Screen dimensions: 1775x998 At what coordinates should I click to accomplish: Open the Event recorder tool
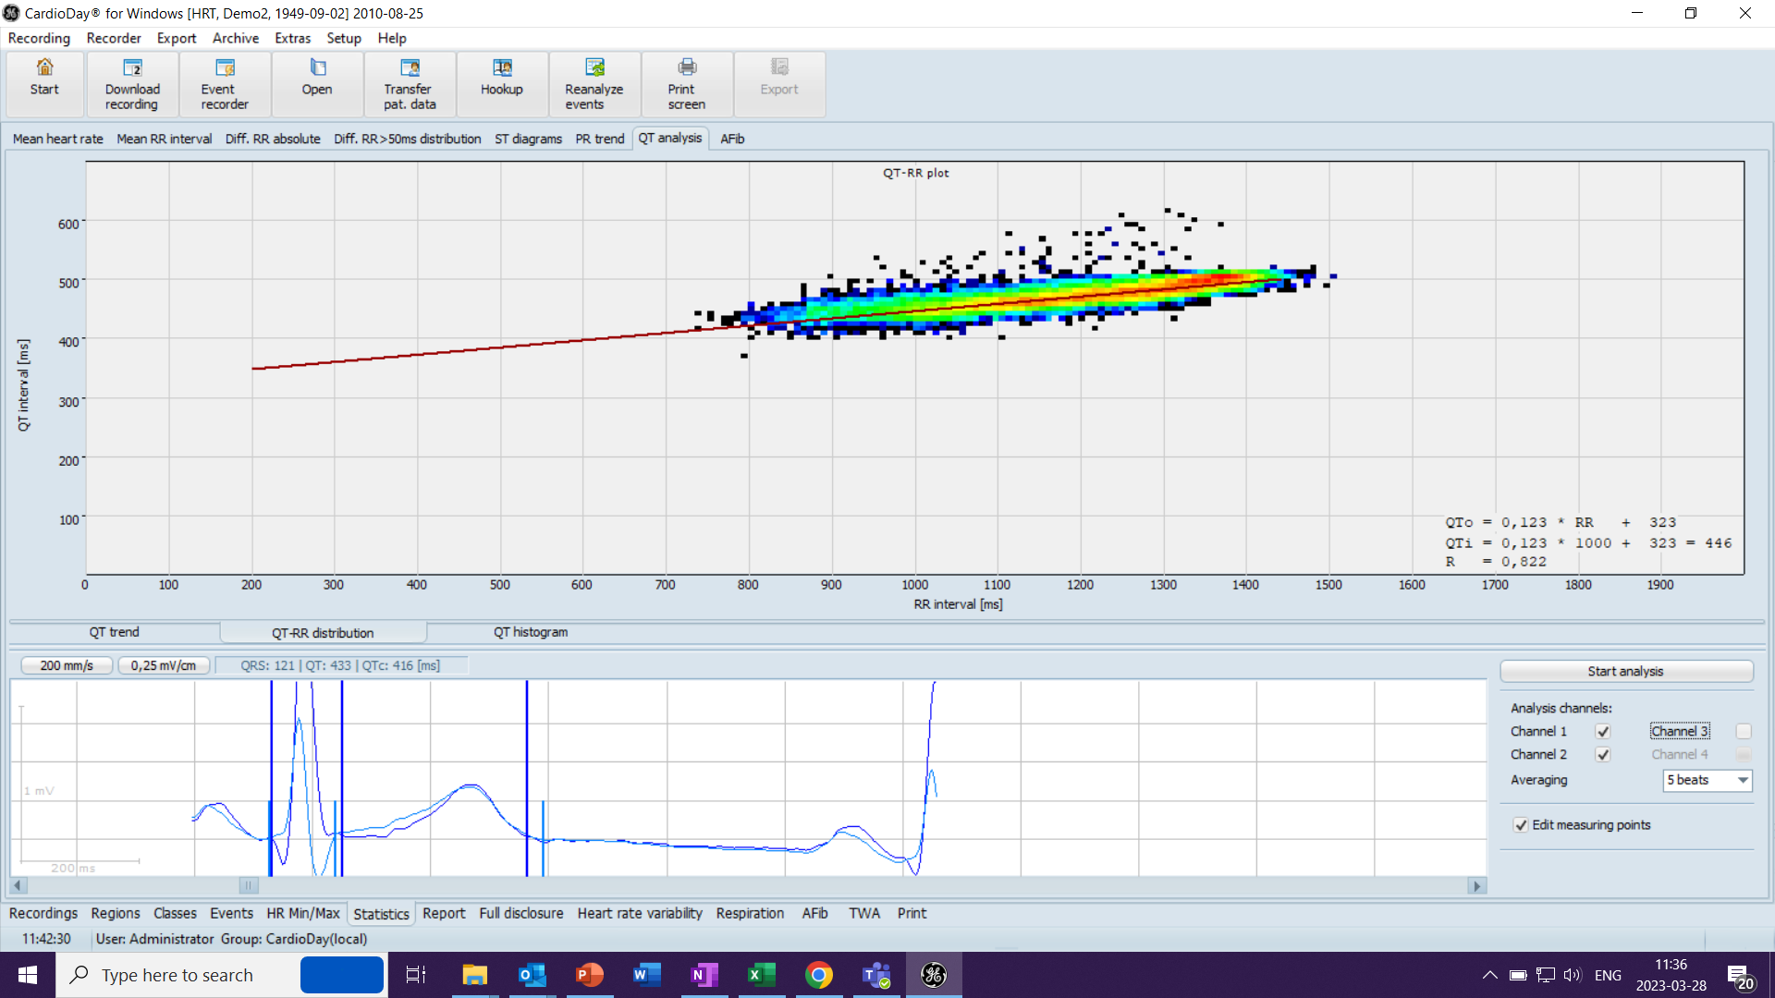click(x=225, y=84)
